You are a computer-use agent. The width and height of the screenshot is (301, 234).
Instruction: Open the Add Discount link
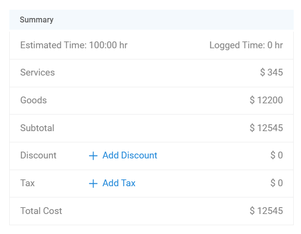[x=130, y=156]
